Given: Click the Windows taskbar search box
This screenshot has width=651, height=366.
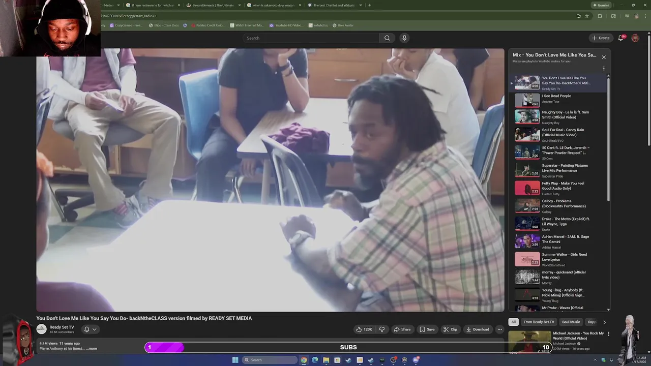Looking at the screenshot, I should [269, 360].
